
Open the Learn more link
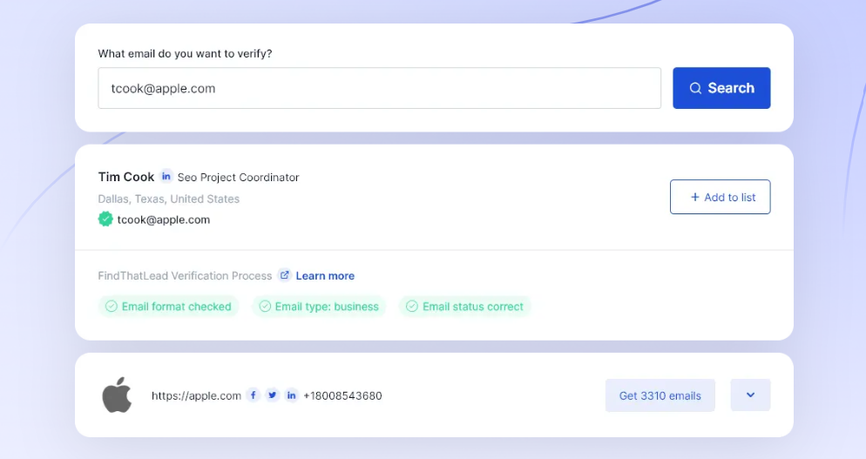tap(325, 275)
